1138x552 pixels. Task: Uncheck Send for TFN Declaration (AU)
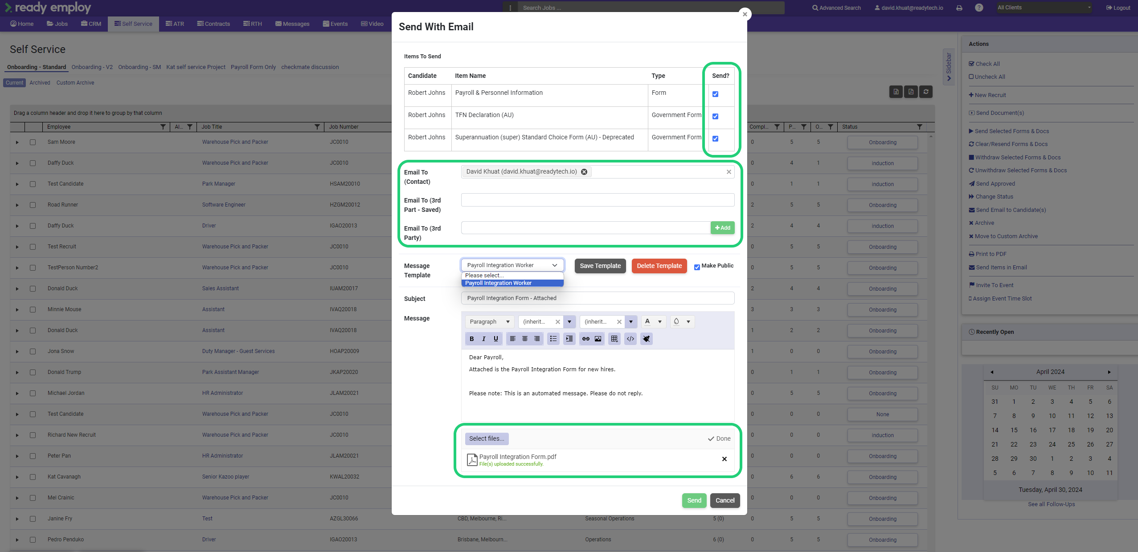coord(715,117)
